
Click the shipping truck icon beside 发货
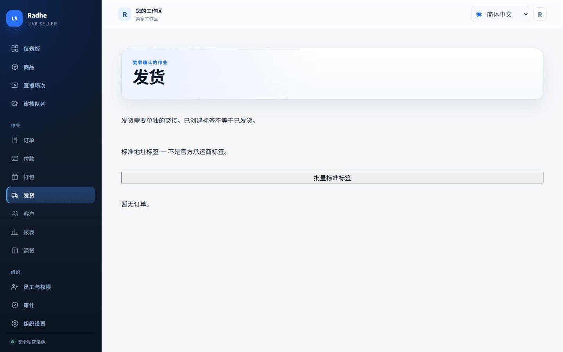click(x=15, y=195)
